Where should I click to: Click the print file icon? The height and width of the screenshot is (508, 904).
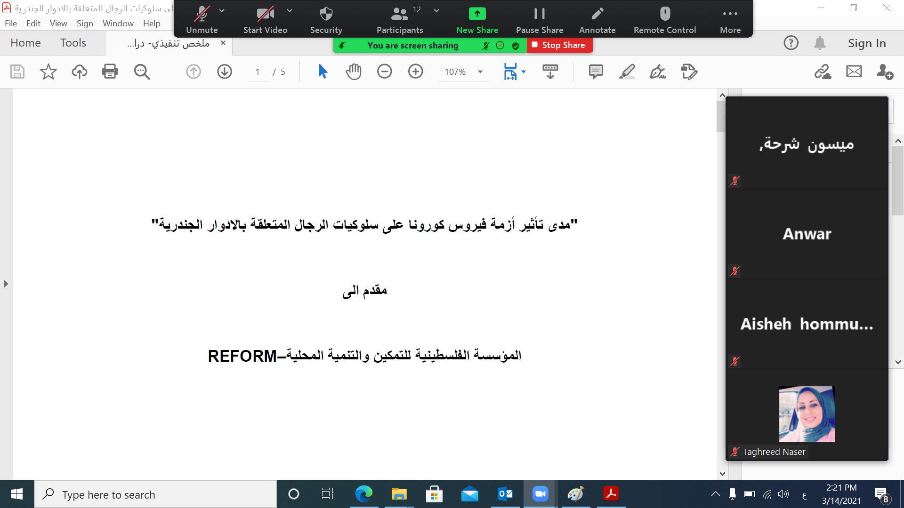coord(110,71)
